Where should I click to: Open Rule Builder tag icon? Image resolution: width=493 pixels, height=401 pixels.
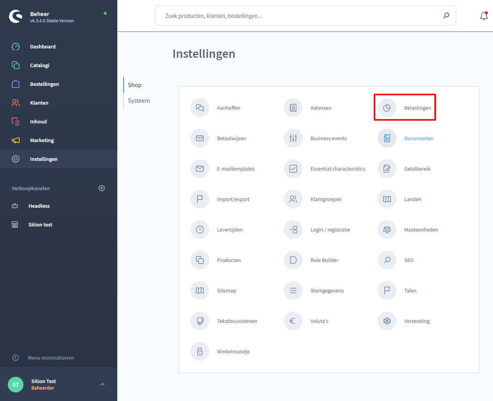(293, 260)
